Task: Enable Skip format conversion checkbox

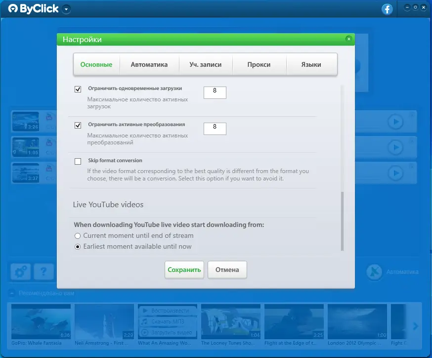Action: [78, 161]
